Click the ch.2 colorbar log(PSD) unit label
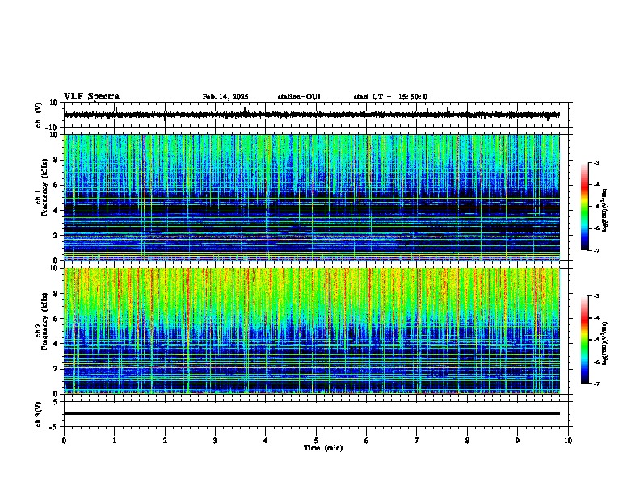 tap(605, 343)
